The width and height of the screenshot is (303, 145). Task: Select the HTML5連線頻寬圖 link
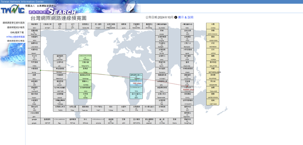tap(16, 37)
